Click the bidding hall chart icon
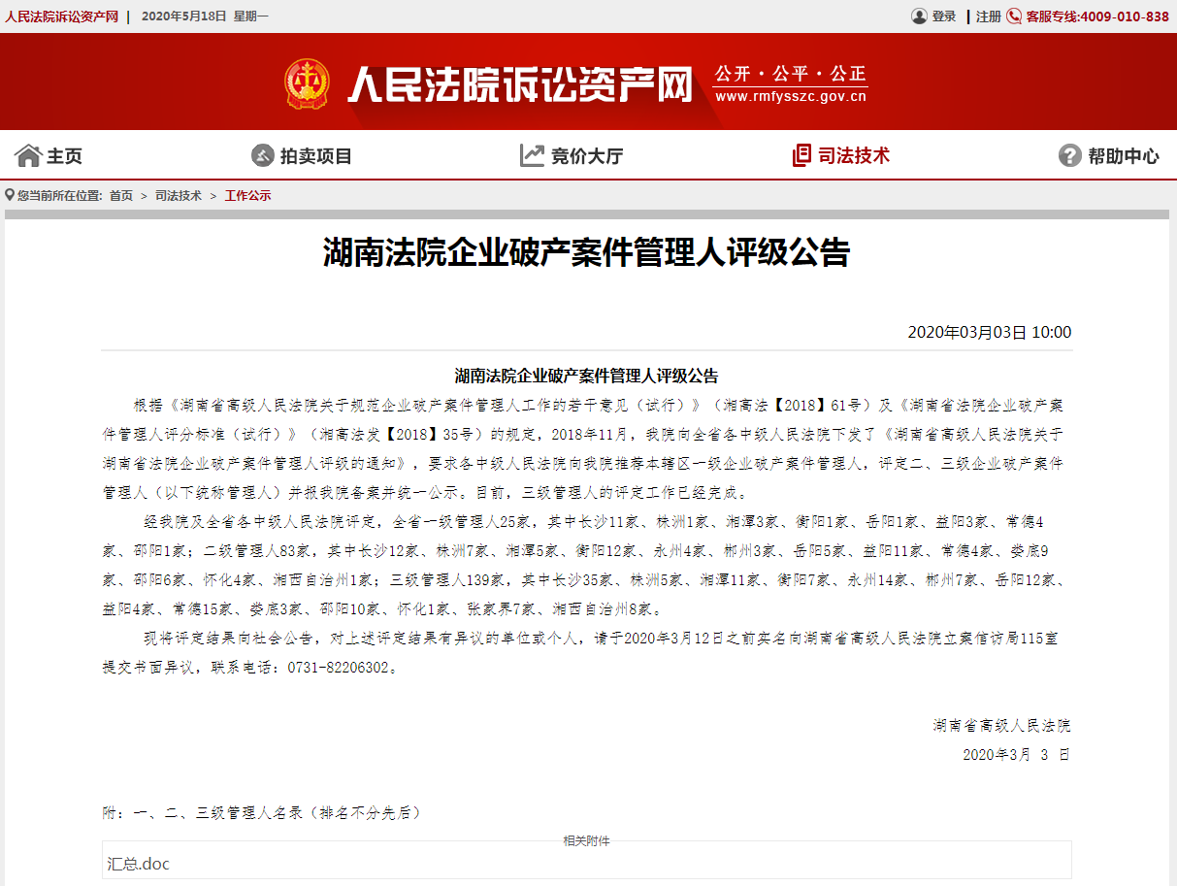This screenshot has height=886, width=1177. point(532,155)
